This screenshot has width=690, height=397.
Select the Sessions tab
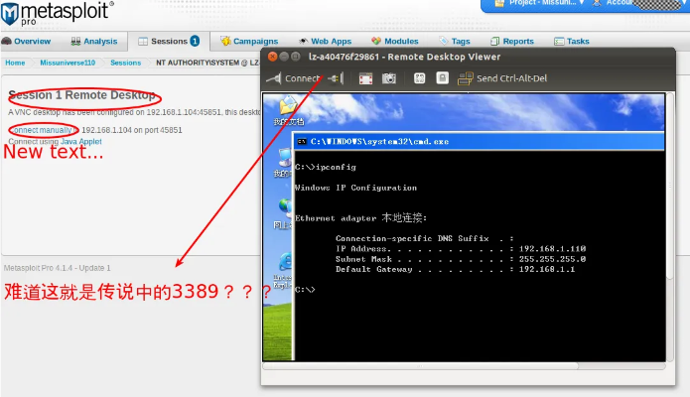tap(169, 42)
